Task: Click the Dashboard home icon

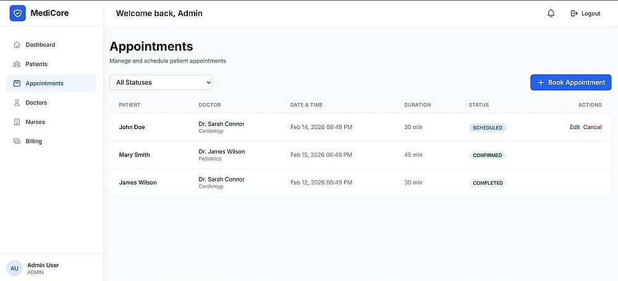Action: point(17,45)
